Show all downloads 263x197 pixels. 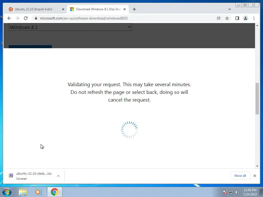pos(240,176)
